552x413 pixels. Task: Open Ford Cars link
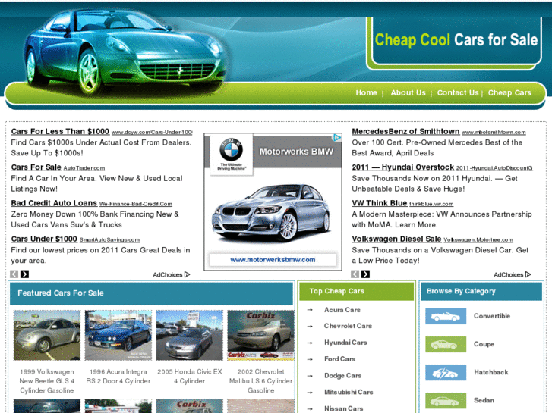339,359
